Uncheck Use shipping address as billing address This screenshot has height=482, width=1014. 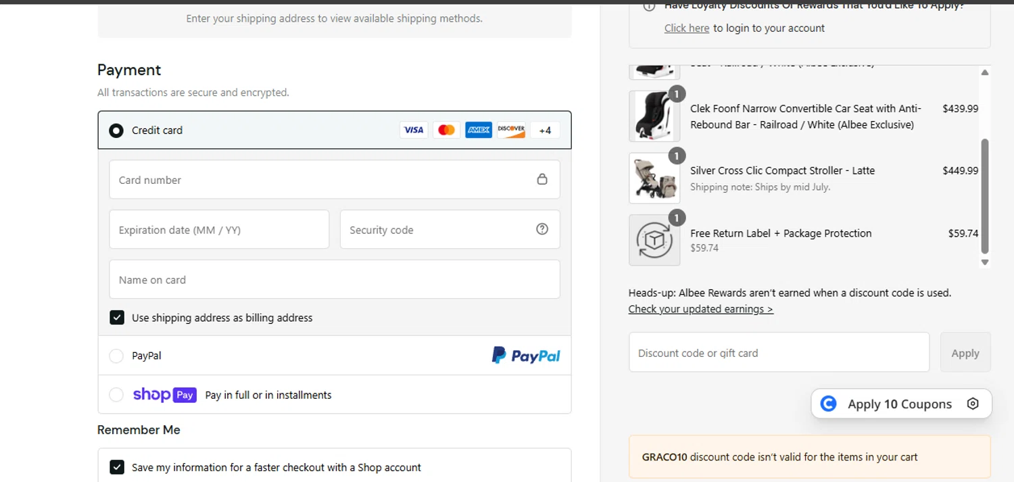(x=117, y=318)
